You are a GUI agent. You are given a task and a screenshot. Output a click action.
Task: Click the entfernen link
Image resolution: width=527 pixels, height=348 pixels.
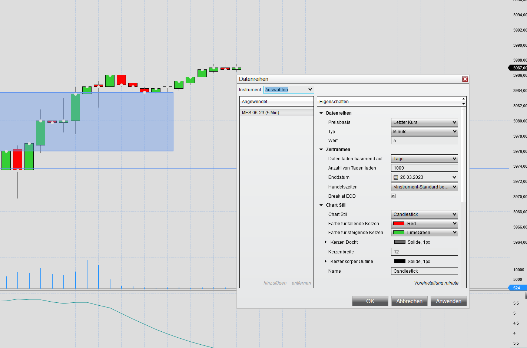pos(301,283)
